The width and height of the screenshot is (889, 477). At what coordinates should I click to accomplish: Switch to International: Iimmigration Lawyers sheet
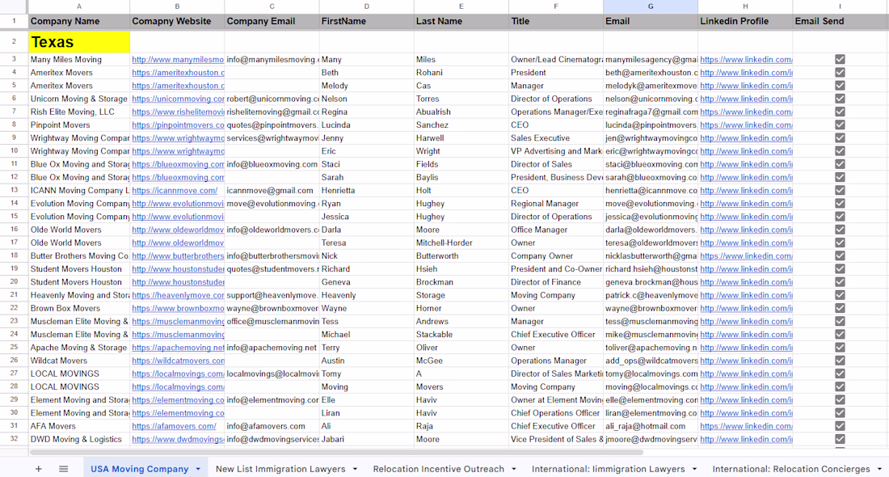pyautogui.click(x=609, y=469)
